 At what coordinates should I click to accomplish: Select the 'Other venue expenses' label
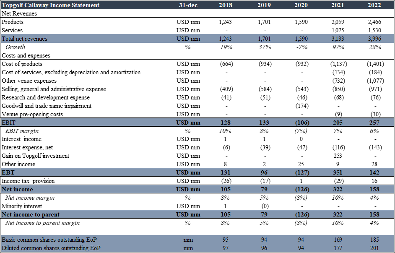[x=29, y=81]
